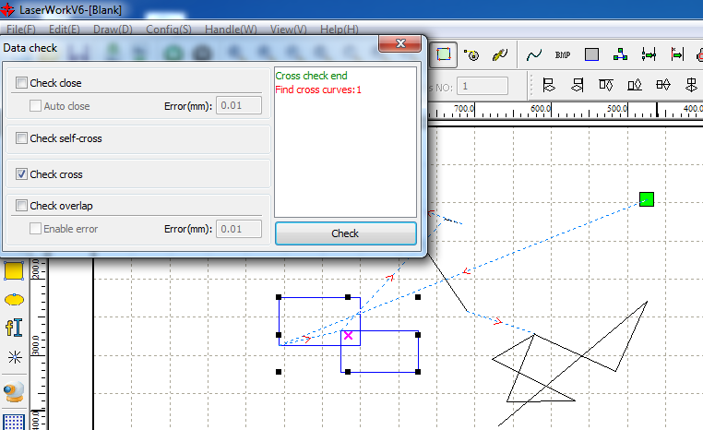
Task: Click the green square laser head marker
Action: [647, 198]
